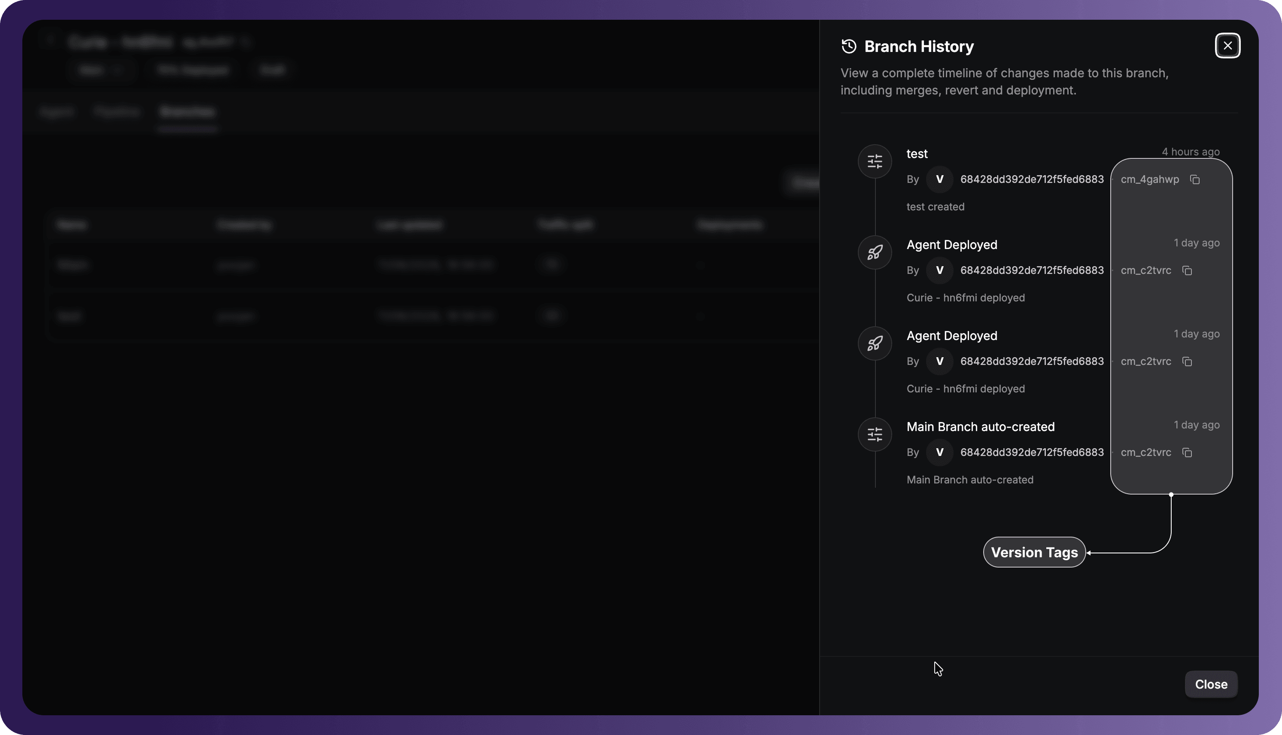Click the sliders icon beside test entry
Image resolution: width=1282 pixels, height=735 pixels.
(875, 161)
